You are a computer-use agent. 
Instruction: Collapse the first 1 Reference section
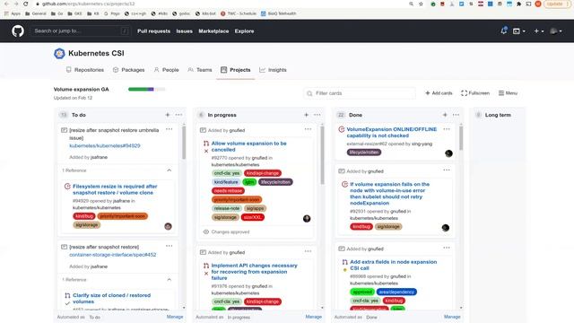tap(170, 170)
